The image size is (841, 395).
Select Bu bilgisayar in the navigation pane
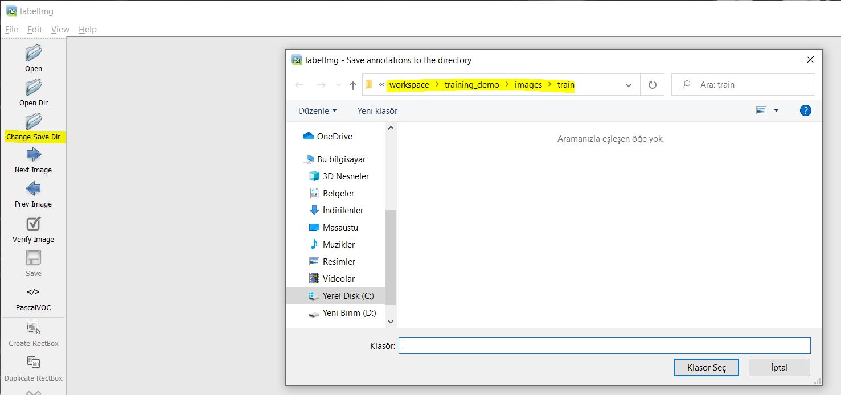335,159
